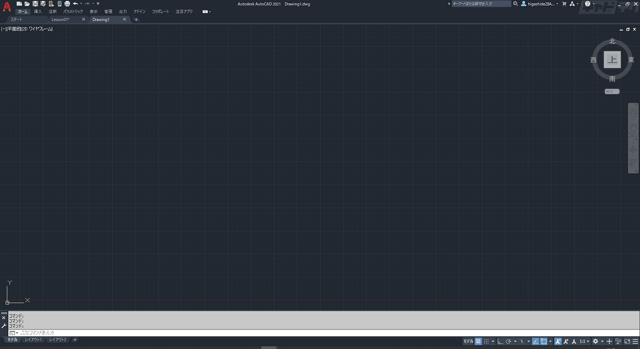This screenshot has width=640, height=349.
Task: Click the Autodesk connect triangle icon
Action: click(572, 4)
